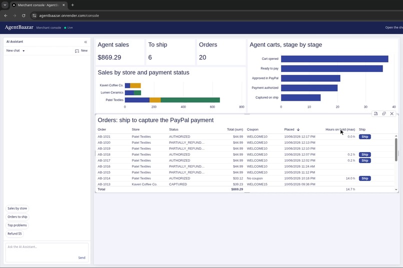Ship order AB-1021

[364, 137]
